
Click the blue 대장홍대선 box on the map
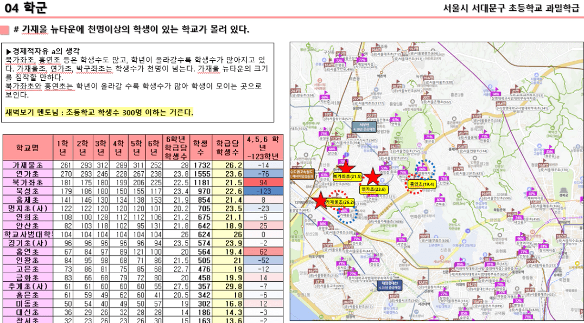[x=390, y=286]
